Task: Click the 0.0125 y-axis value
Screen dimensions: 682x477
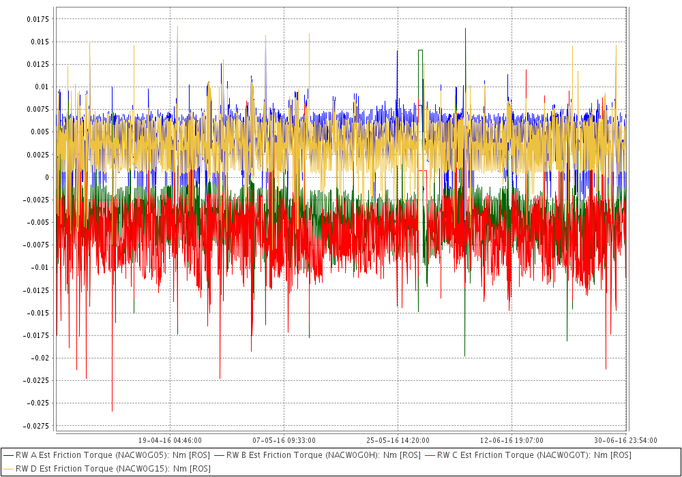Action: click(38, 64)
